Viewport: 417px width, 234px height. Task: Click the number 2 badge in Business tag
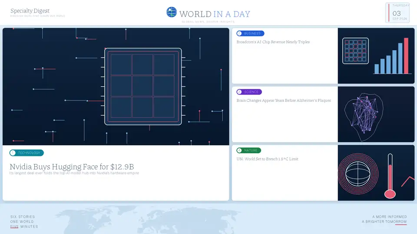click(x=239, y=33)
